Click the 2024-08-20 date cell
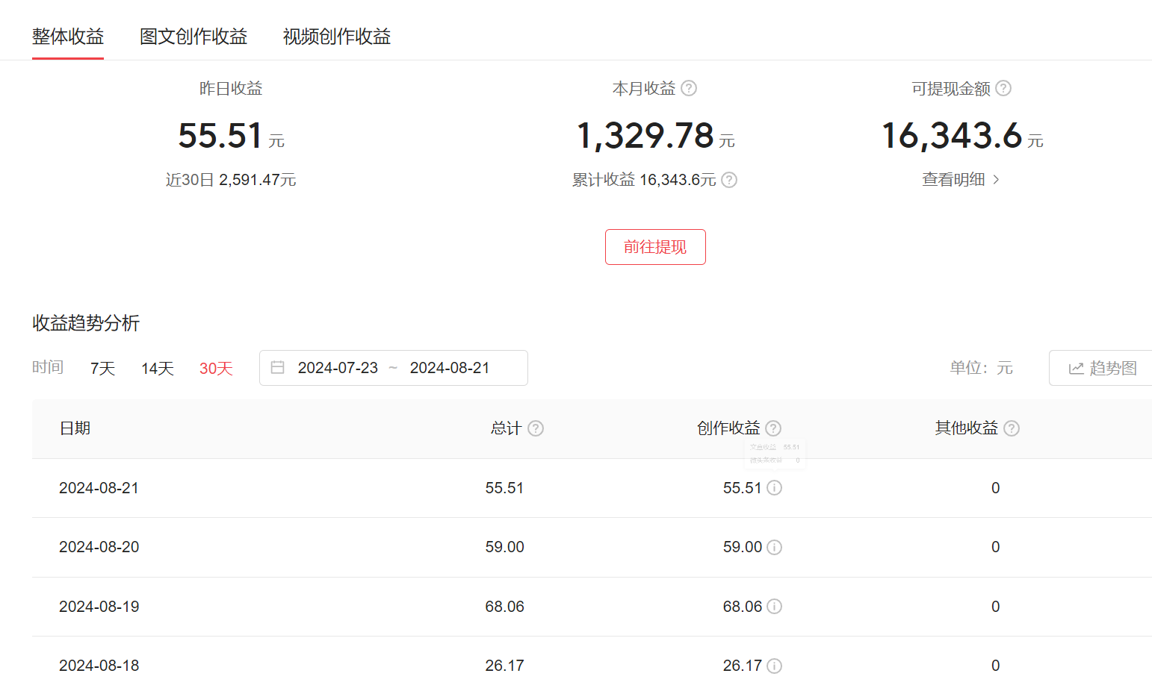The image size is (1152, 694). pos(99,547)
